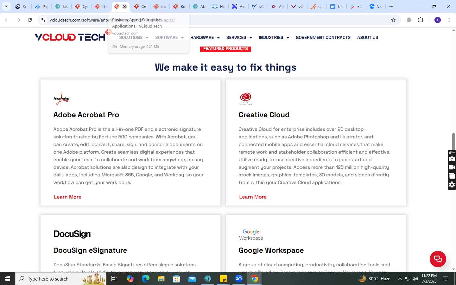Open Zoom from the taskbar
This screenshot has width=456, height=285.
tap(239, 279)
